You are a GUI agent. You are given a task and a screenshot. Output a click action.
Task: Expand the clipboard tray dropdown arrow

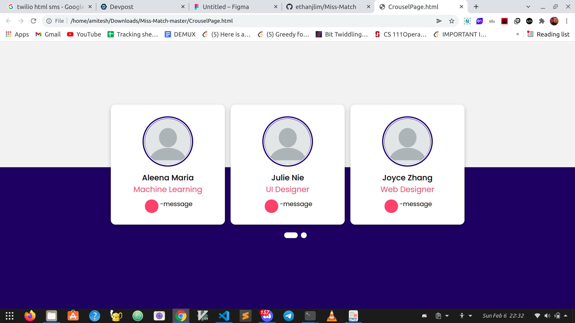447,316
